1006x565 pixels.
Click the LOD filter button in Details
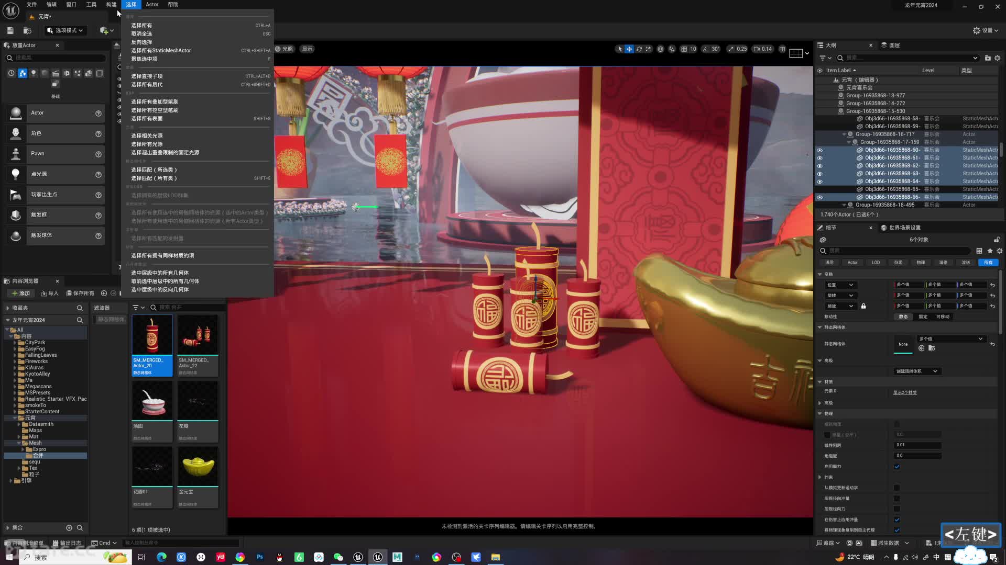coord(876,263)
